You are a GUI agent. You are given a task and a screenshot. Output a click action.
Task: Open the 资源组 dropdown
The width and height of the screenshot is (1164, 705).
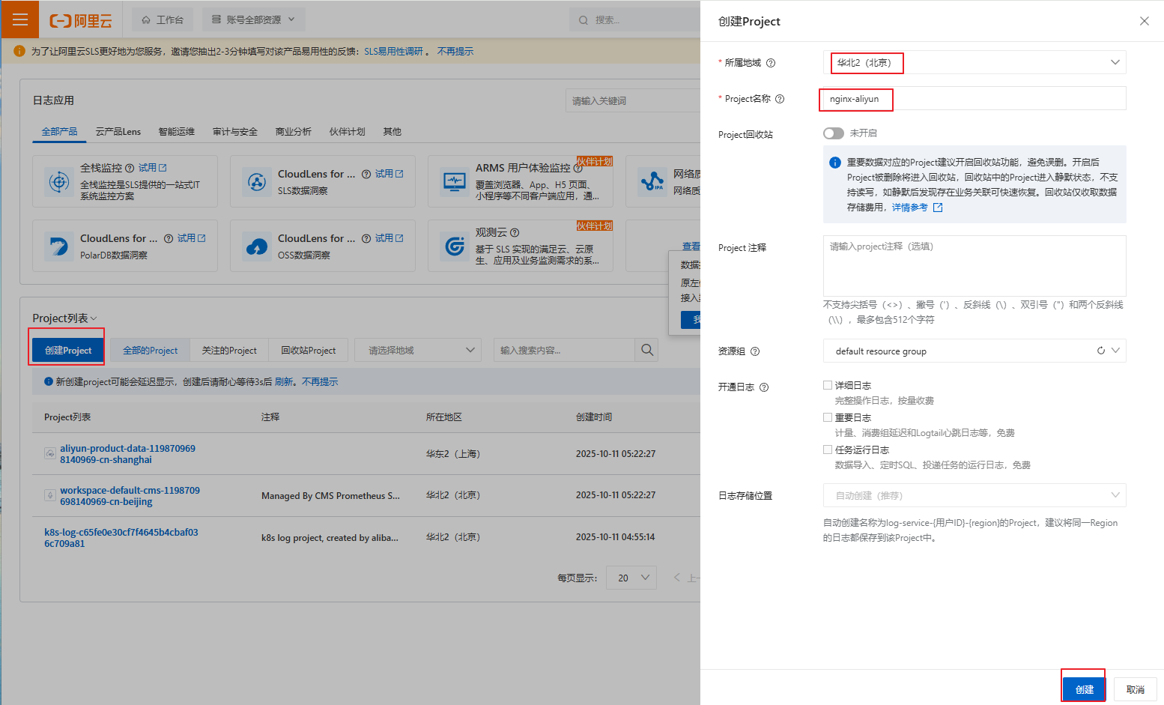tap(974, 351)
